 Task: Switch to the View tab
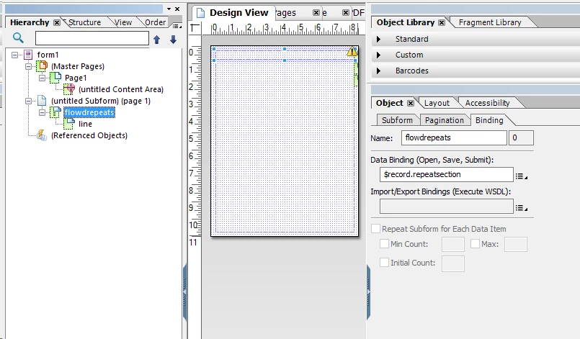click(123, 22)
